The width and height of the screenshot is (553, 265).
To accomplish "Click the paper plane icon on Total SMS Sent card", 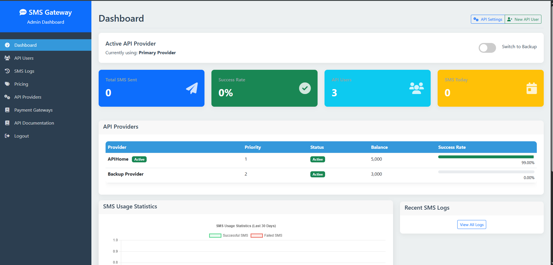I will (191, 88).
